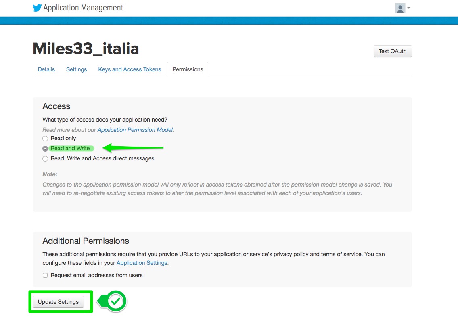The height and width of the screenshot is (328, 458).
Task: Click the Twitter bird logo
Action: tap(37, 8)
